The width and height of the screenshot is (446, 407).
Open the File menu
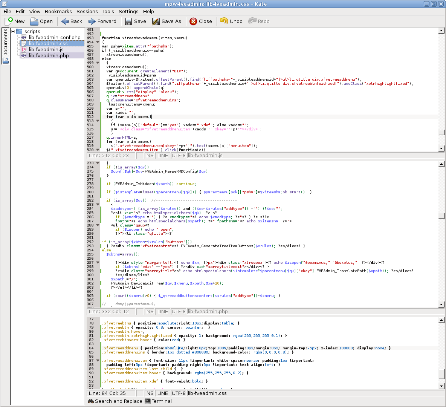8,11
